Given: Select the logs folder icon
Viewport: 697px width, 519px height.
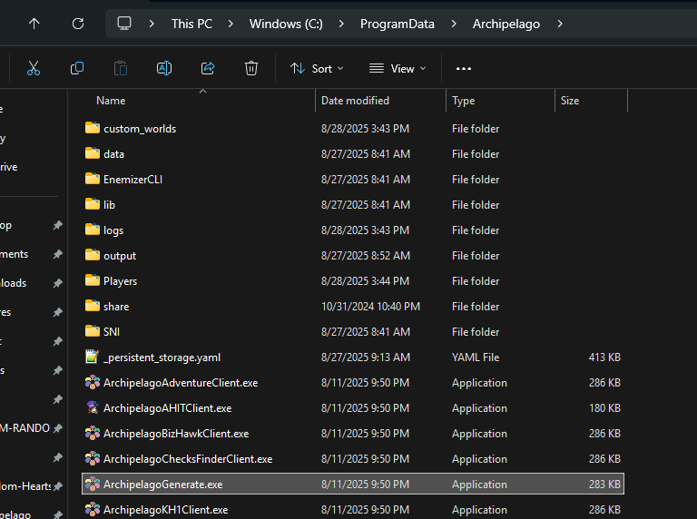Looking at the screenshot, I should pos(93,230).
